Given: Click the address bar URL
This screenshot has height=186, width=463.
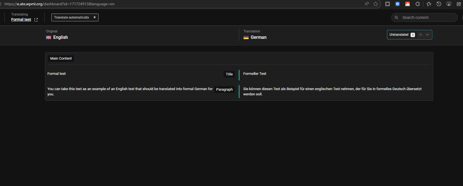Looking at the screenshot, I should click(59, 4).
